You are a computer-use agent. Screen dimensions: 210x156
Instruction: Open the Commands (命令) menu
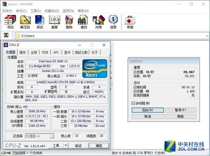tap(21, 11)
